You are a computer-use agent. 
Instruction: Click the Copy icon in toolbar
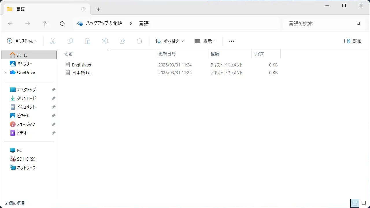[x=70, y=41]
